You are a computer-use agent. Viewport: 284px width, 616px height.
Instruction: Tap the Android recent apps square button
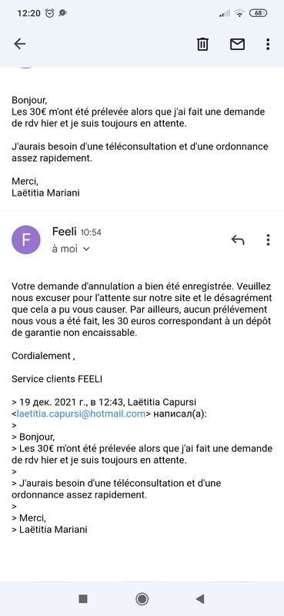click(83, 599)
